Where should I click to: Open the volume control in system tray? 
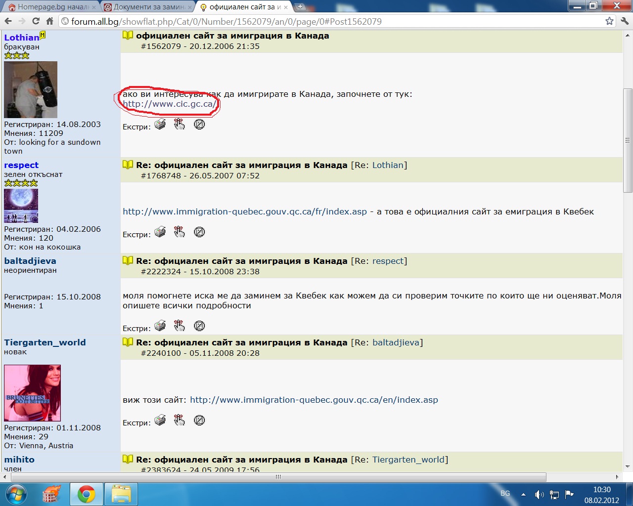pyautogui.click(x=539, y=494)
